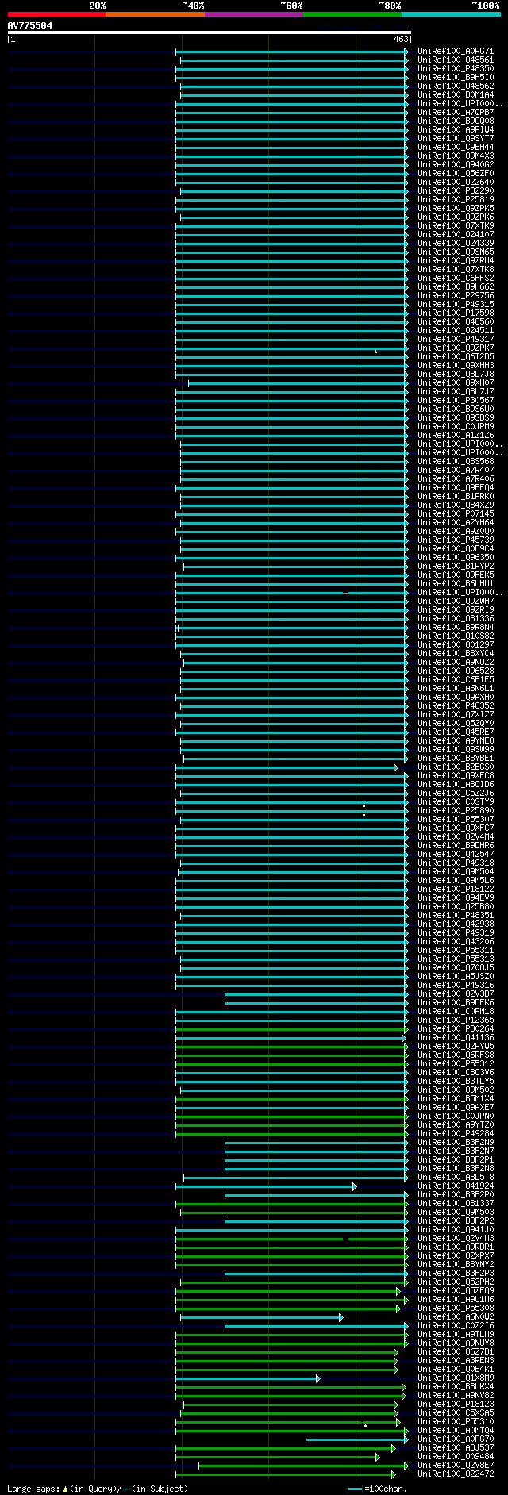The width and height of the screenshot is (508, 1495).
Task: Select the UniRef100_P12365 label
Action: (x=456, y=1020)
